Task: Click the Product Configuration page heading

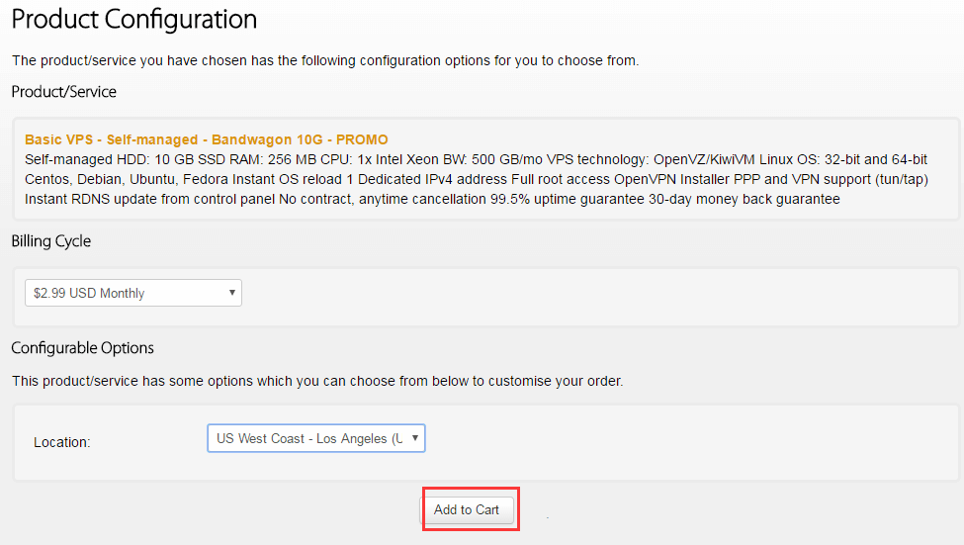Action: [x=133, y=19]
